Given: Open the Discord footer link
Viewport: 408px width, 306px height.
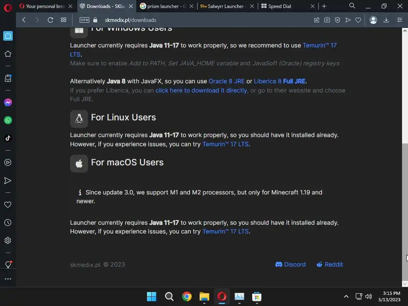Looking at the screenshot, I should pyautogui.click(x=290, y=265).
